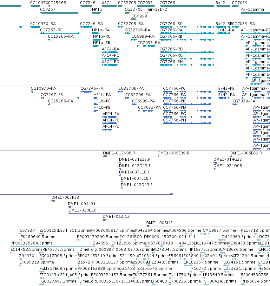
Task: Click the HP1b-RB transcript label
Action: [x=102, y=43]
